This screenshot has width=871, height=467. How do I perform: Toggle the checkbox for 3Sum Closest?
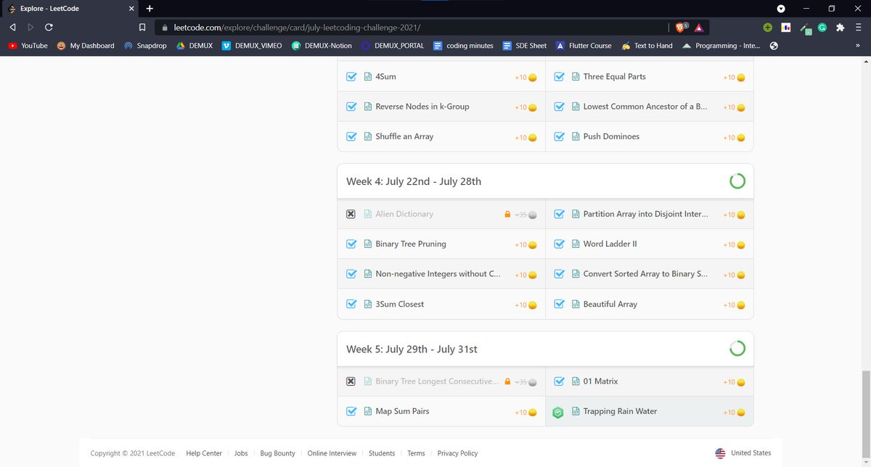[x=351, y=304]
